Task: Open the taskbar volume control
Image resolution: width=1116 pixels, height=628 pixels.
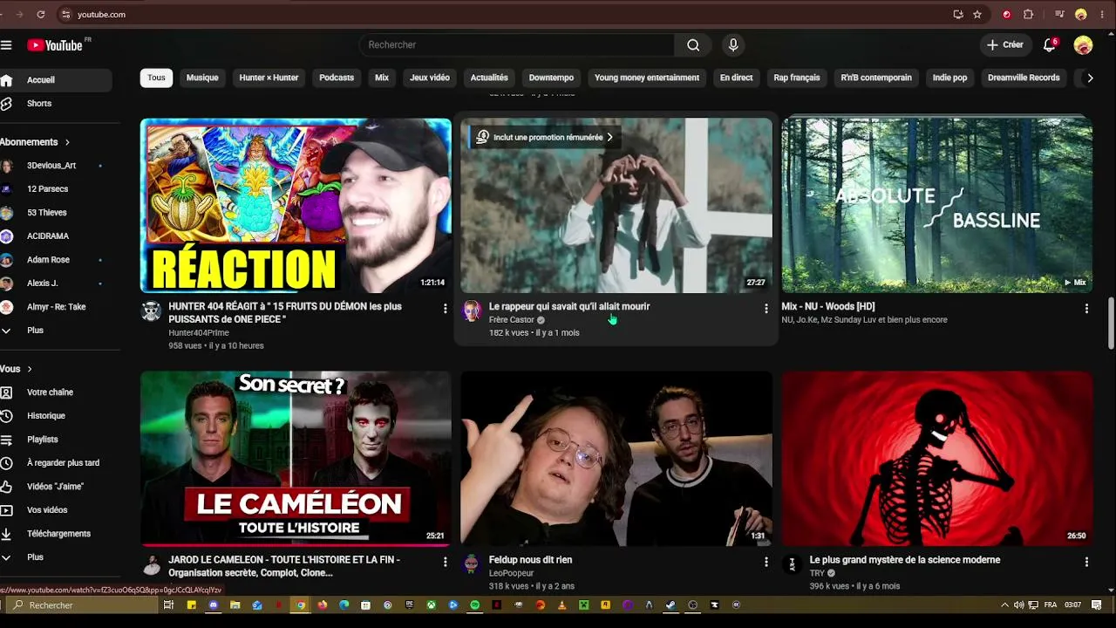Action: tap(1018, 605)
